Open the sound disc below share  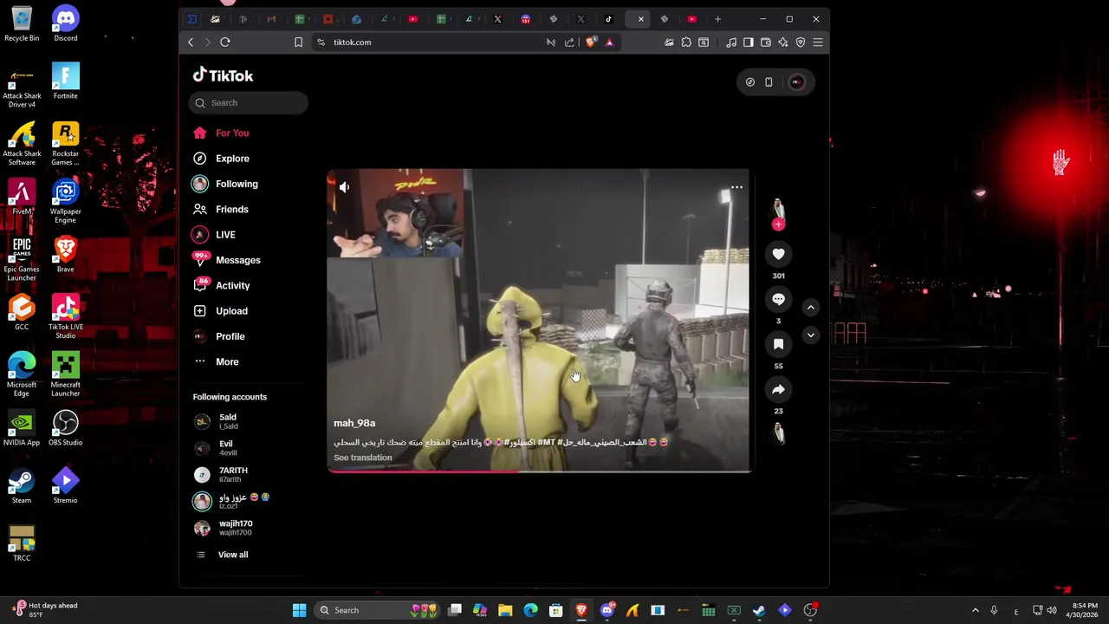coord(778,434)
